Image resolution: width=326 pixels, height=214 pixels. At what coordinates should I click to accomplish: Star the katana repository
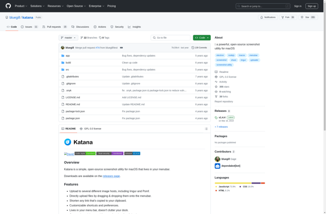308,17
